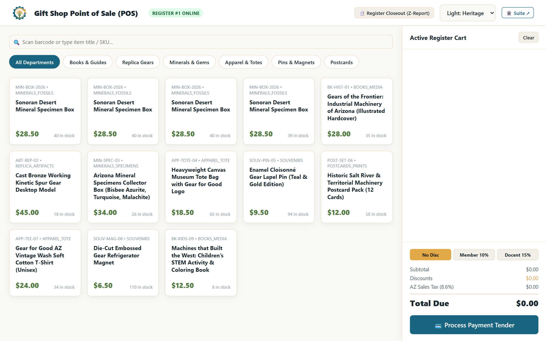The image size is (546, 341).
Task: Add Gear for Good AZ T-Shirt
Action: (x=45, y=263)
